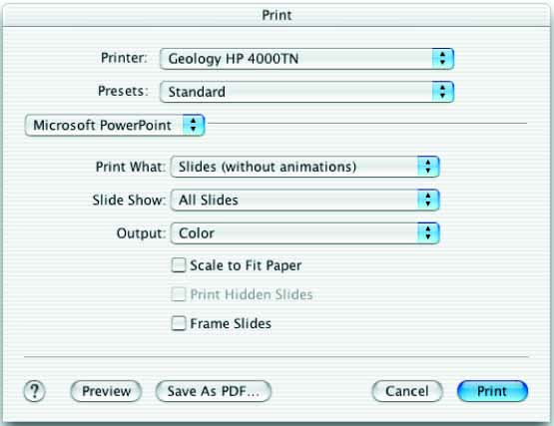This screenshot has width=554, height=426.
Task: Click the blue arrows on Output popup
Action: tap(428, 233)
